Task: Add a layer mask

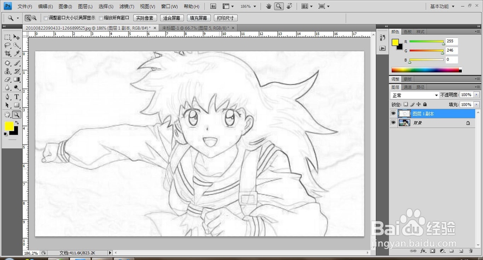Action: click(x=433, y=251)
